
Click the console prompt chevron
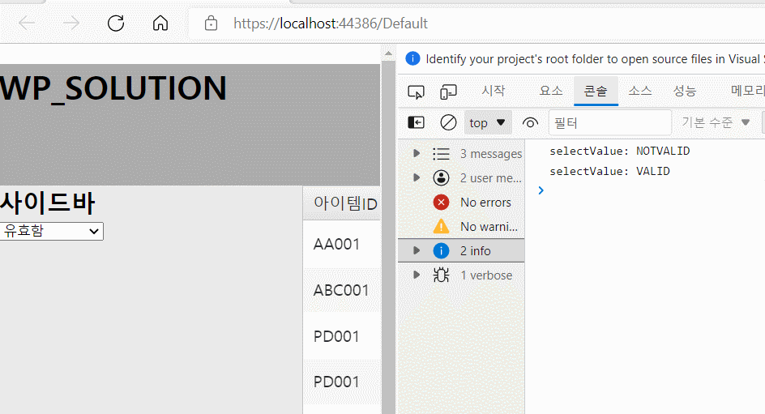(541, 190)
